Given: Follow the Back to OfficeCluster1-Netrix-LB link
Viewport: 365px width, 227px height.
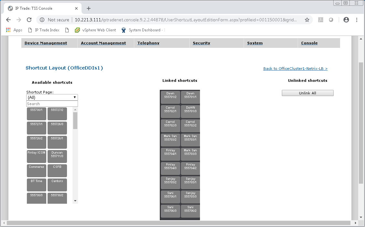Looking at the screenshot, I should (295, 69).
